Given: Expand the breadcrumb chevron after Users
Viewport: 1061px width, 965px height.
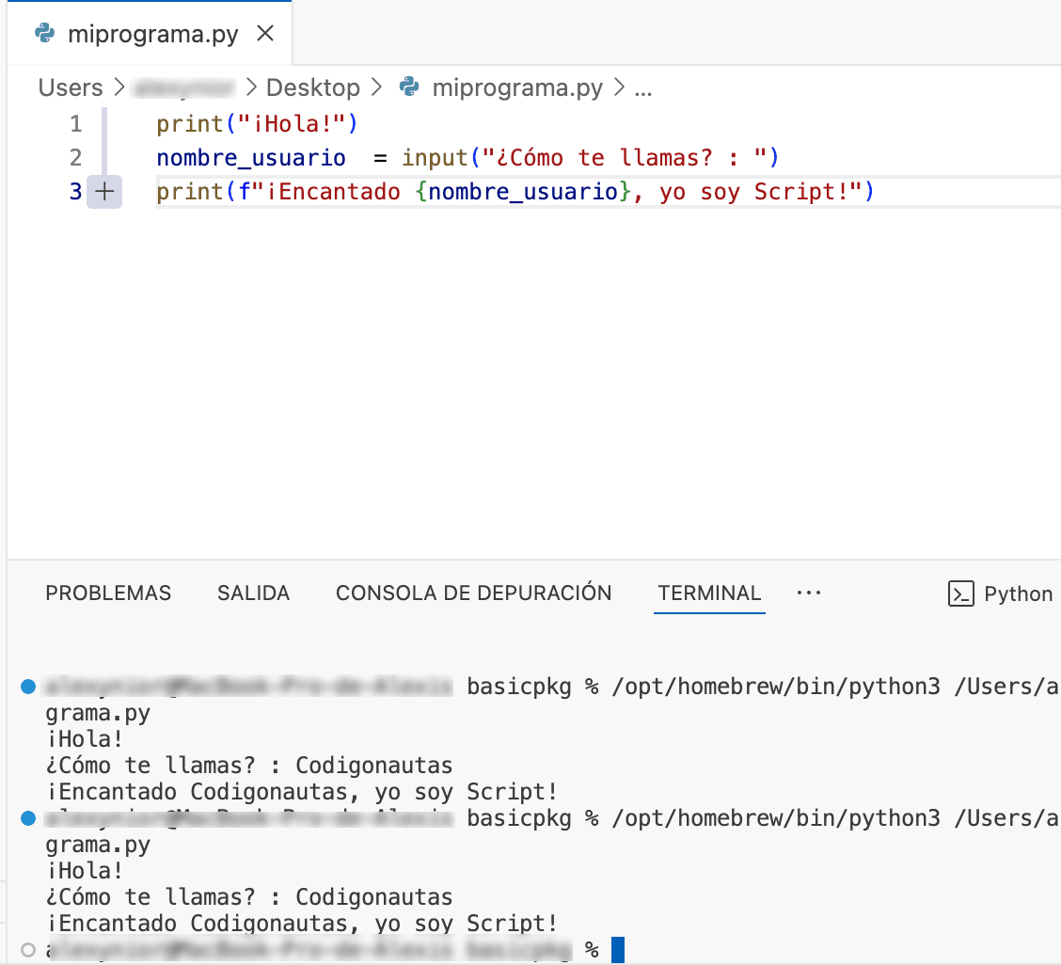Looking at the screenshot, I should point(118,87).
